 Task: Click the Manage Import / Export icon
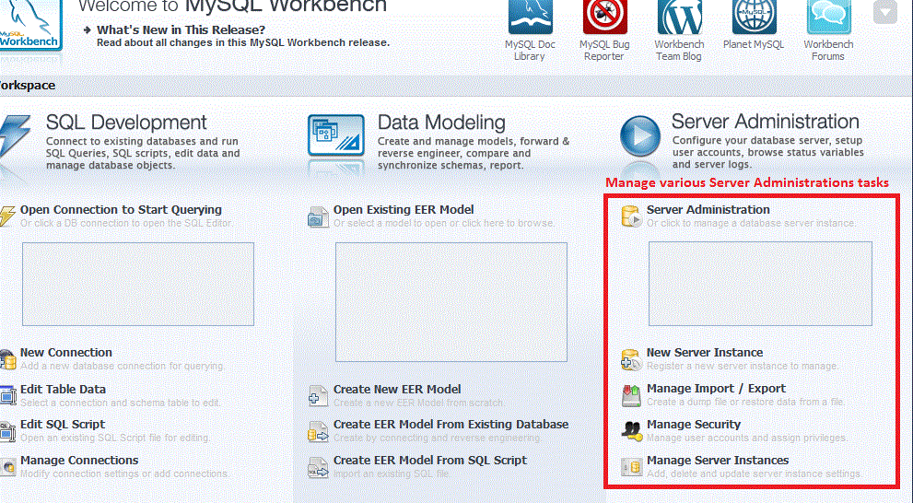pos(631,395)
